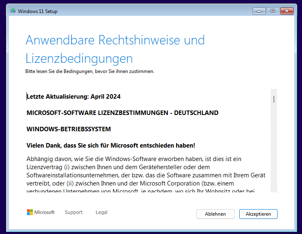
Task: Click 'Vielen Dank, dass Sie sich für Microsoft' line
Action: coord(111,146)
